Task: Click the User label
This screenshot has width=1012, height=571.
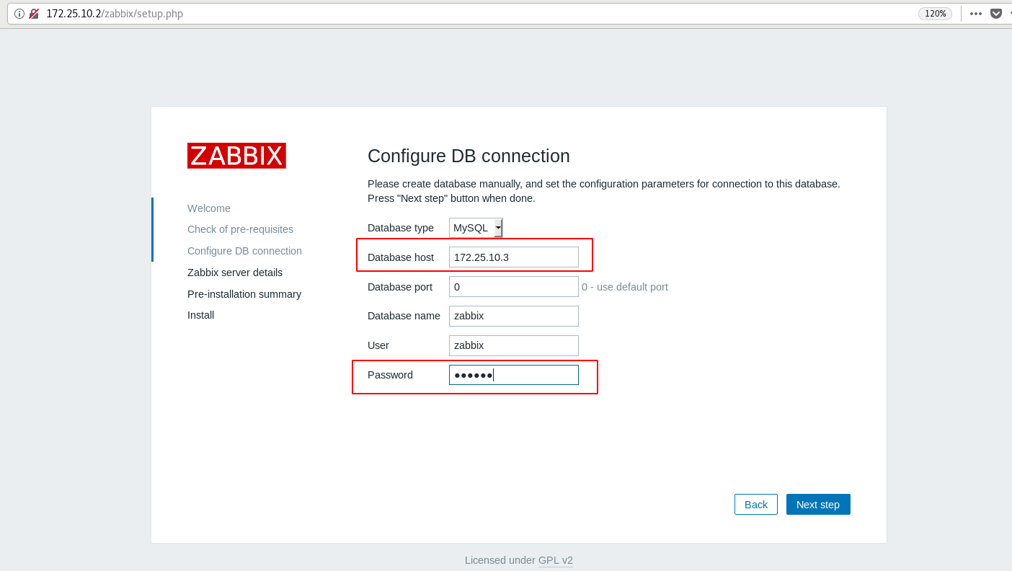Action: (x=378, y=345)
